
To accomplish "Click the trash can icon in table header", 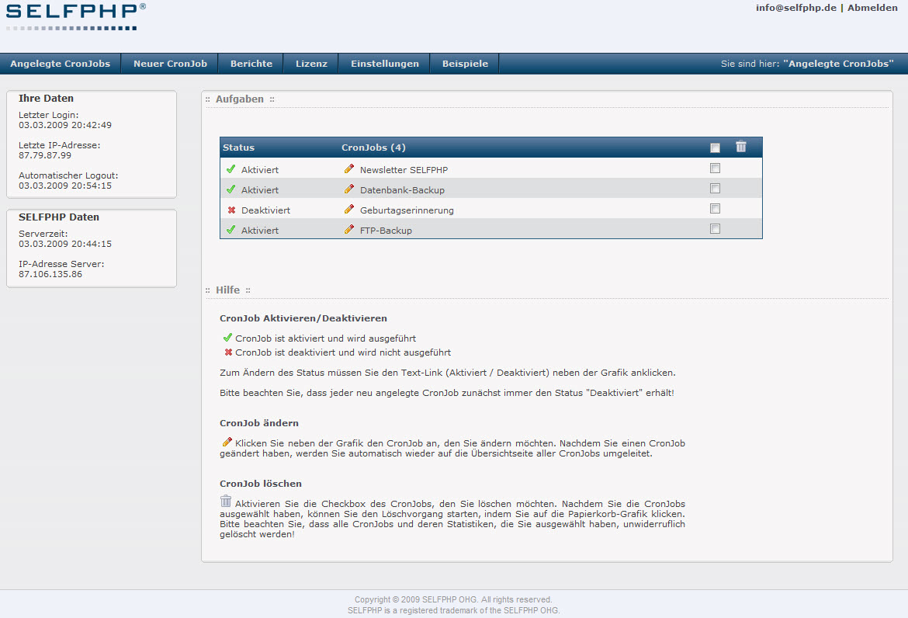I will click(x=740, y=147).
